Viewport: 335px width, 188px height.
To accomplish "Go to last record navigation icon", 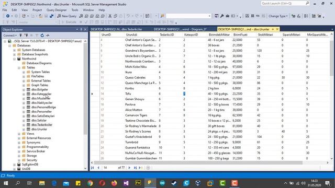I will pos(135,168).
